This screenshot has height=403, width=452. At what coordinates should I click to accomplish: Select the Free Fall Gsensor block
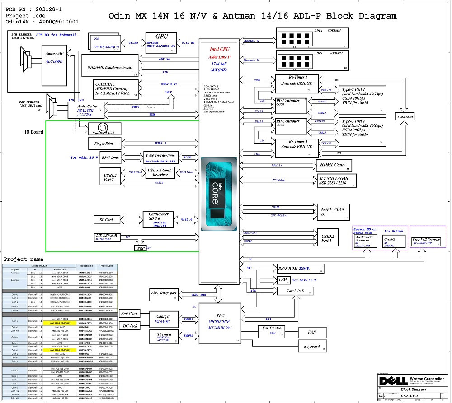(426, 241)
